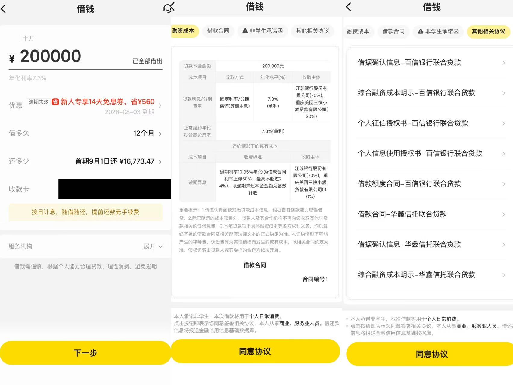Image resolution: width=513 pixels, height=385 pixels.
Task: Open 个人征信授权书-百信银行联合贷款 document
Action: pos(431,123)
